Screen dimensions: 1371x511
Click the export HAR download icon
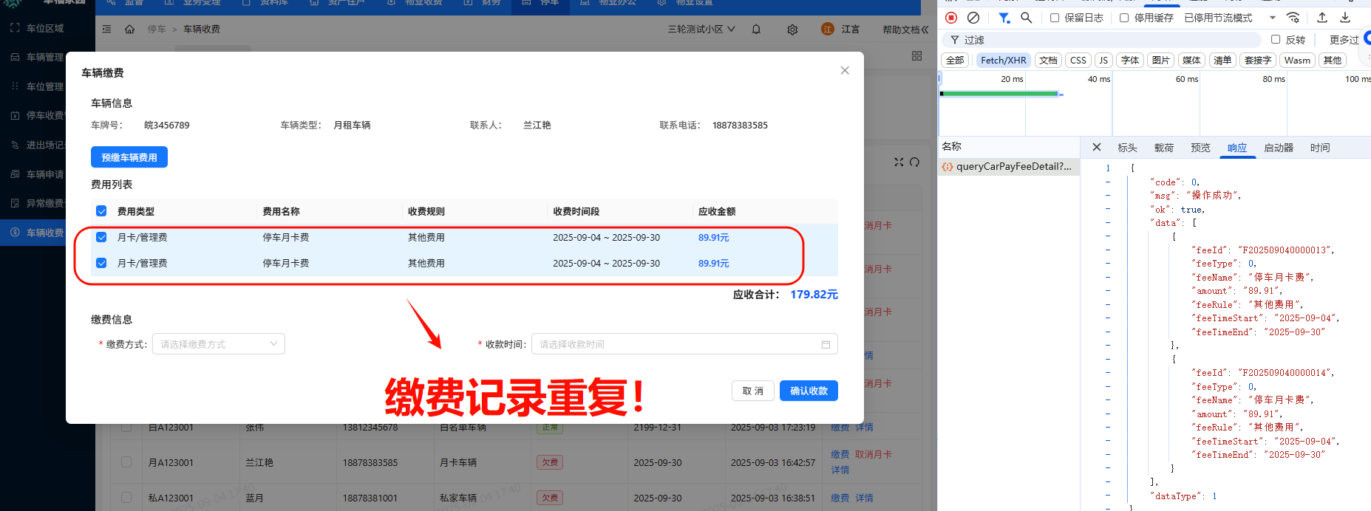coord(1345,18)
